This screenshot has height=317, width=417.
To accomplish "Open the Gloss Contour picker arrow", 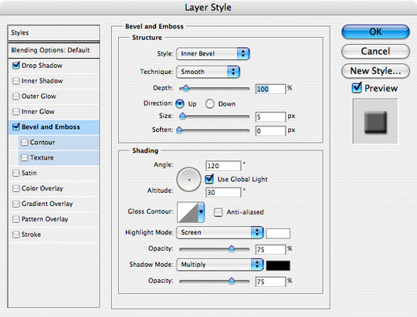I will tap(201, 212).
